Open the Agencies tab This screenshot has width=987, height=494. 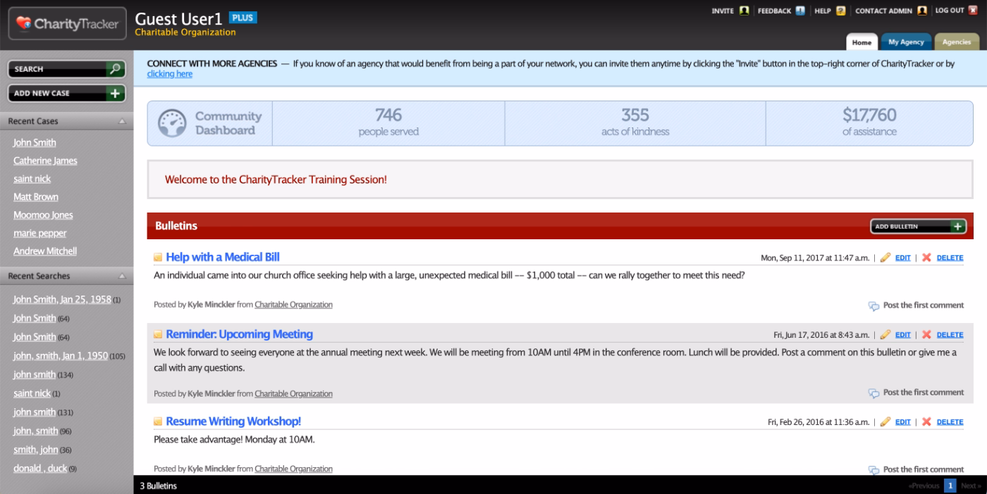click(x=957, y=42)
